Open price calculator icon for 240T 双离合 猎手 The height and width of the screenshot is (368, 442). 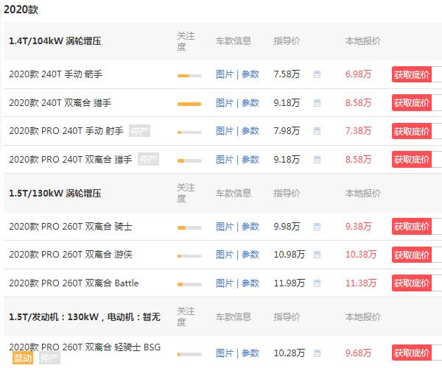[x=317, y=103]
